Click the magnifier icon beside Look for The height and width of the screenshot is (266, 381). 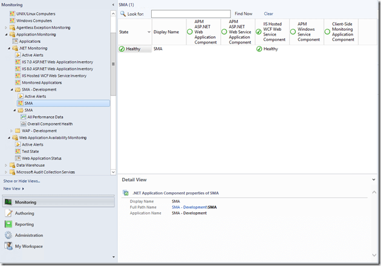(122, 13)
